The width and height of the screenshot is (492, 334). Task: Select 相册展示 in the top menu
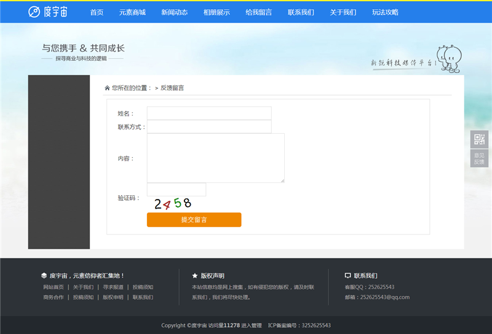[216, 12]
